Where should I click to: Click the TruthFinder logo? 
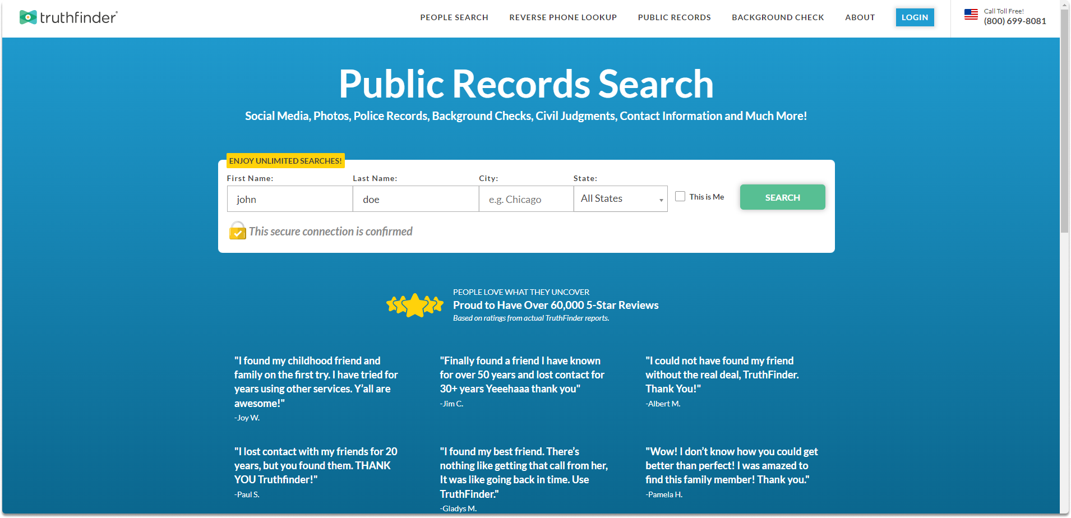(x=68, y=17)
